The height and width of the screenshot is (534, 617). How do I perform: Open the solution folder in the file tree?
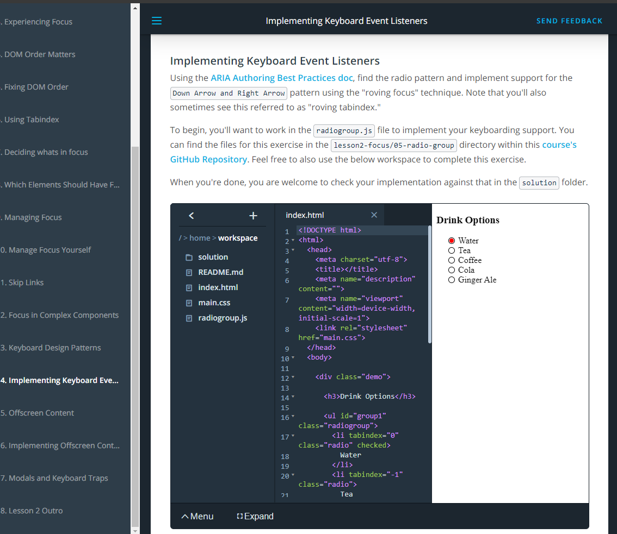point(212,256)
